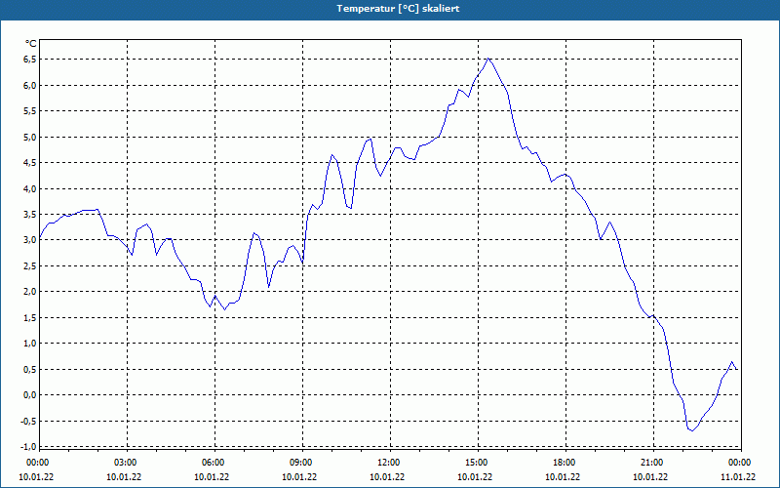Select the 21:00 x-axis label
The image size is (780, 488).
point(653,463)
